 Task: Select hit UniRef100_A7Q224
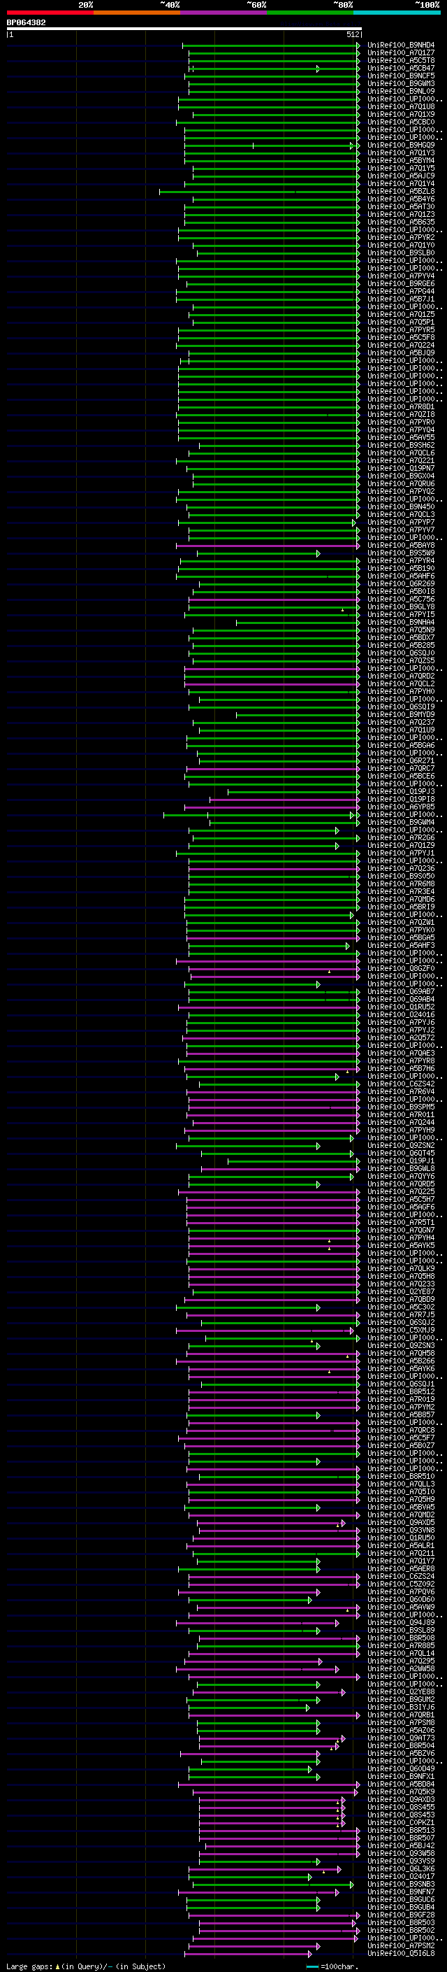401,346
